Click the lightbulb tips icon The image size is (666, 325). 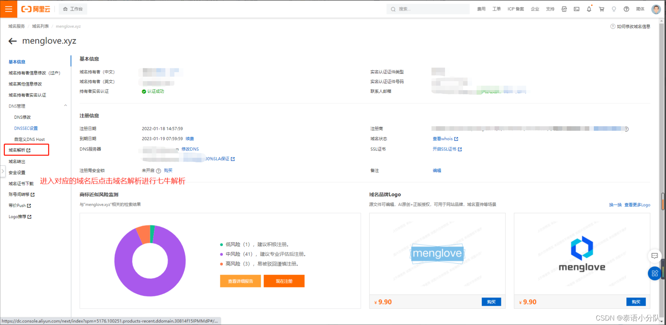(x=614, y=9)
